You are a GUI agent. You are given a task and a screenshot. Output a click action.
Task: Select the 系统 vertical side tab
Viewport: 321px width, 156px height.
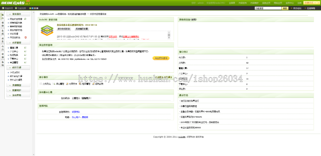pos(2,63)
